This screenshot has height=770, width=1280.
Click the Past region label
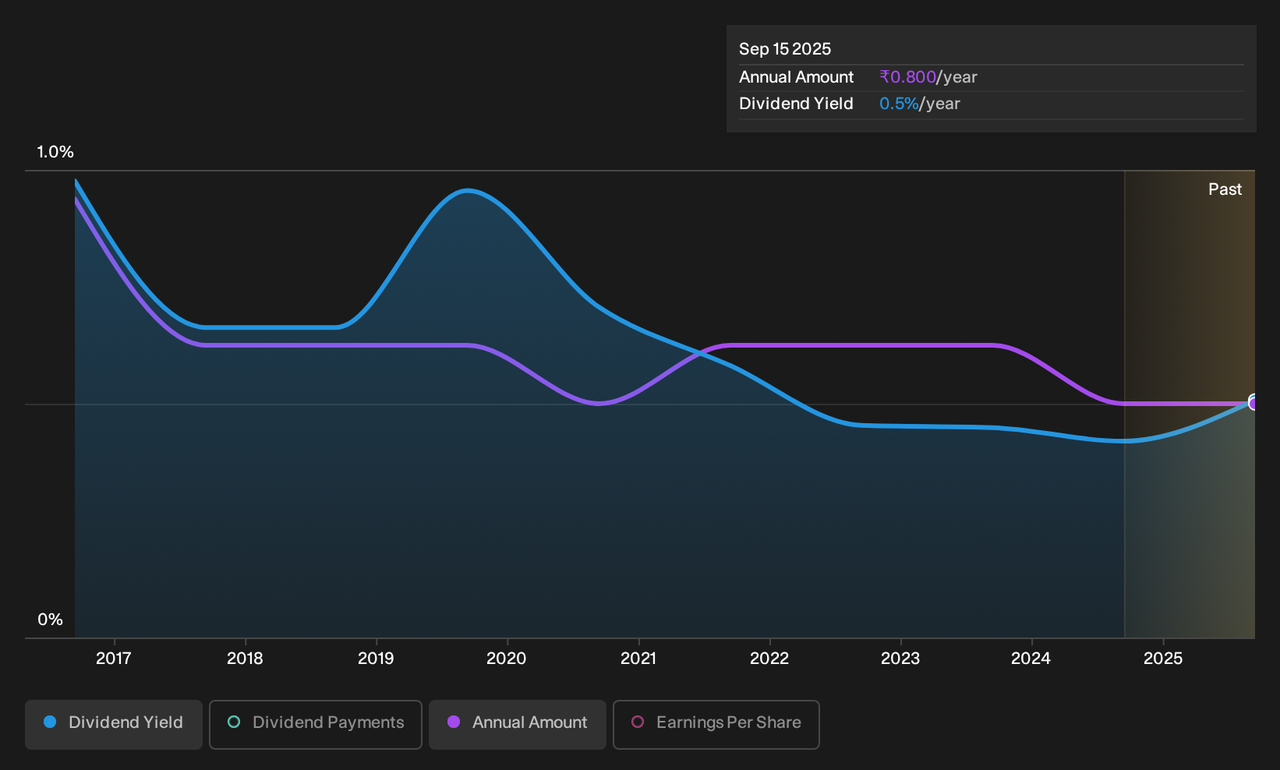click(x=1225, y=189)
